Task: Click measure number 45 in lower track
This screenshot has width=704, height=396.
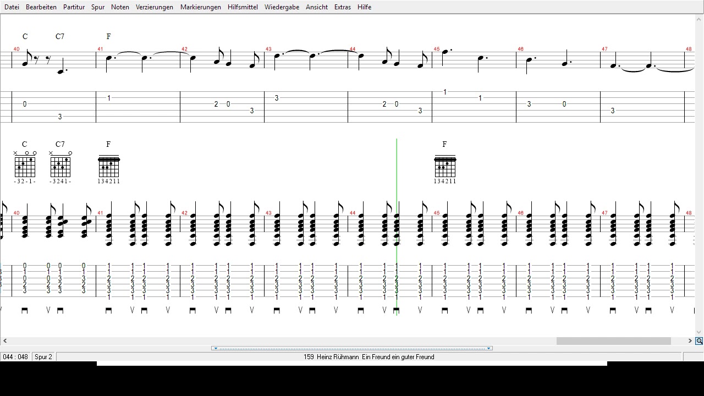Action: coord(437,213)
